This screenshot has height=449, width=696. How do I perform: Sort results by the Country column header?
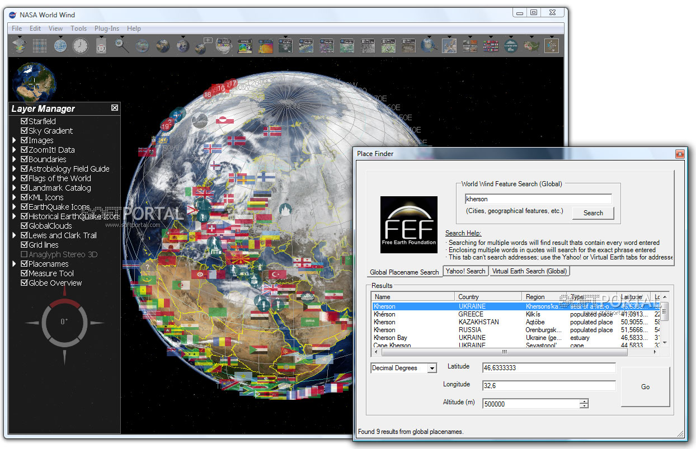(487, 297)
